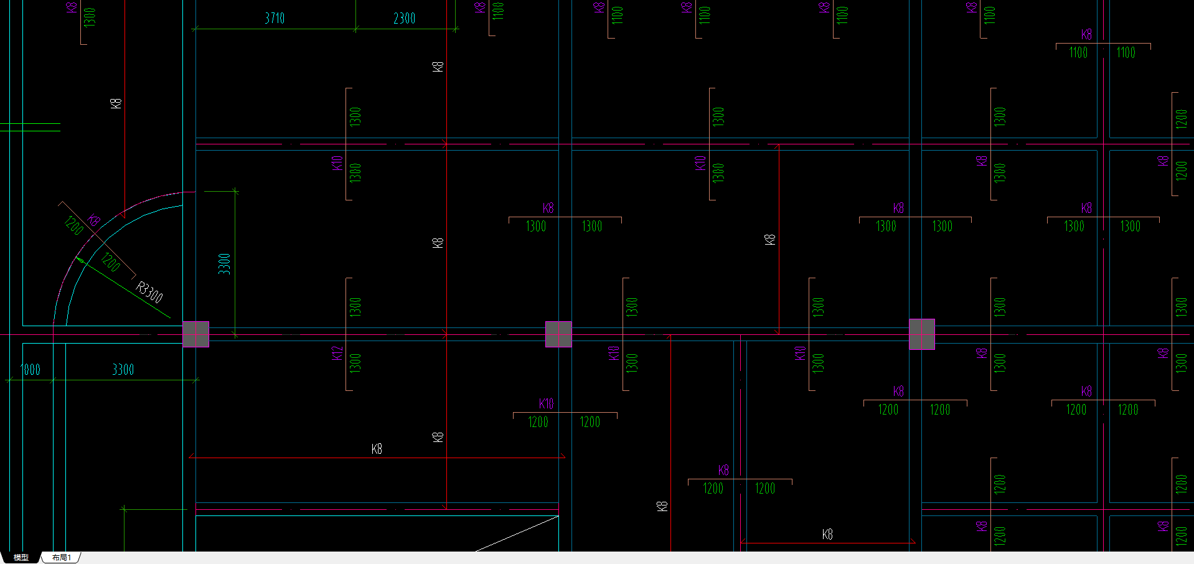
Task: Select K8 label above the 1100 1100 pair
Action: coord(1086,34)
